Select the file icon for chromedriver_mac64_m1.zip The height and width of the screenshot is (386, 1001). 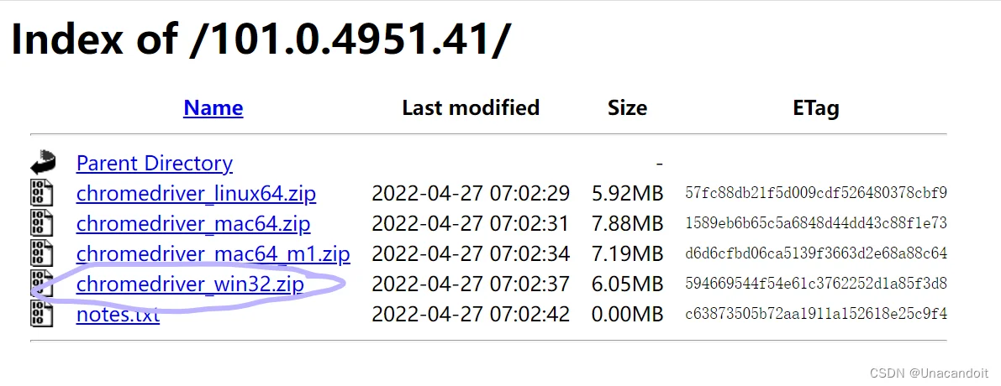pos(41,254)
